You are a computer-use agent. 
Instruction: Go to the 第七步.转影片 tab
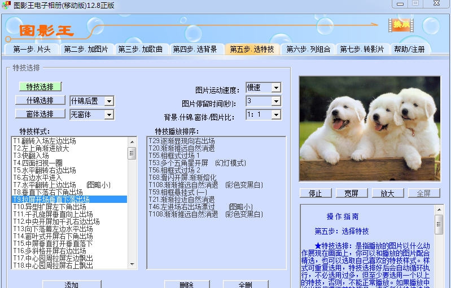[x=361, y=49]
